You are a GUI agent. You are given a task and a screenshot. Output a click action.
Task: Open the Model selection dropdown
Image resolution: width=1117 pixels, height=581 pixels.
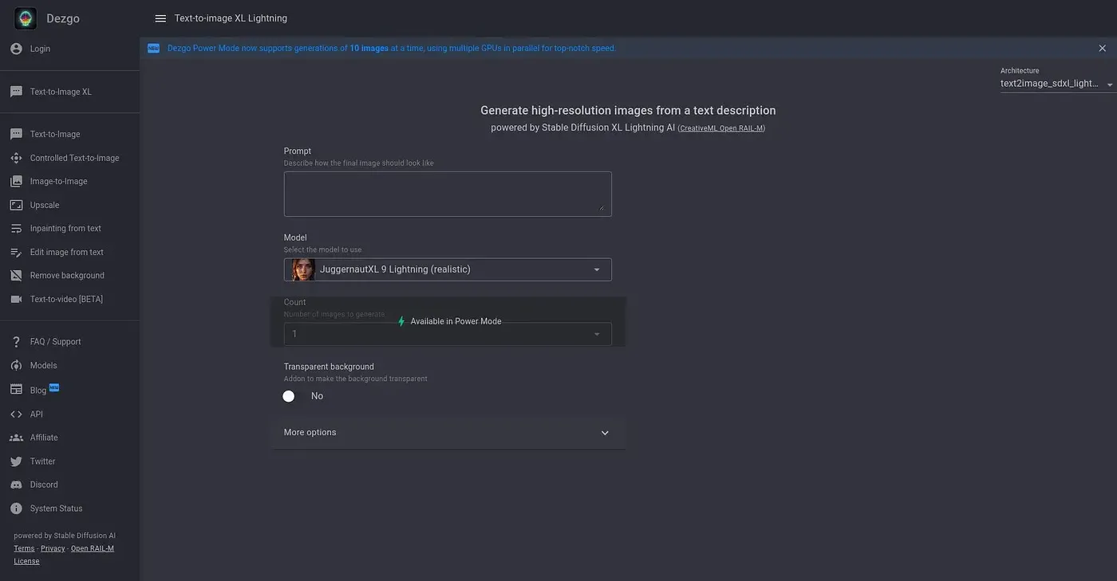point(448,269)
